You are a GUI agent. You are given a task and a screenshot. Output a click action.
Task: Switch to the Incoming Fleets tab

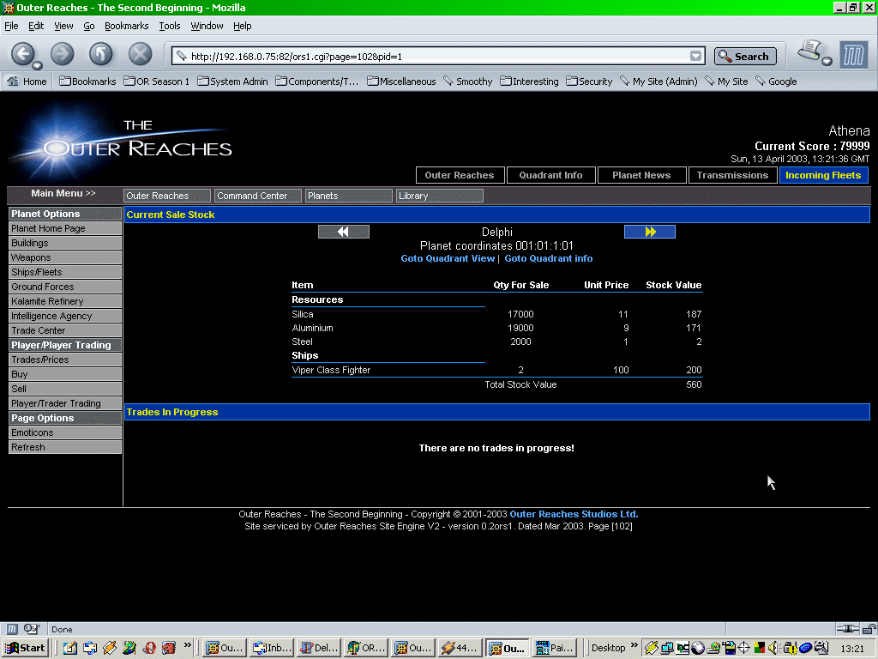[823, 175]
